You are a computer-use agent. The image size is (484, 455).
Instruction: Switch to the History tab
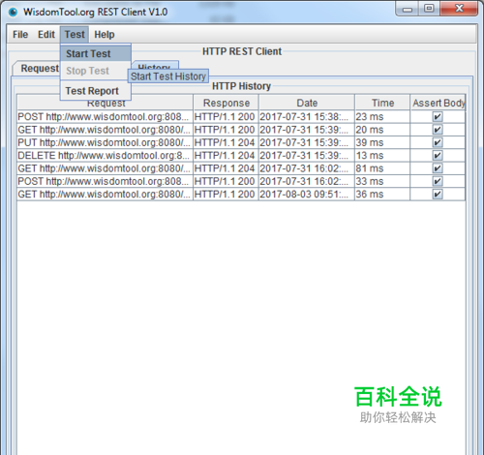coord(154,65)
